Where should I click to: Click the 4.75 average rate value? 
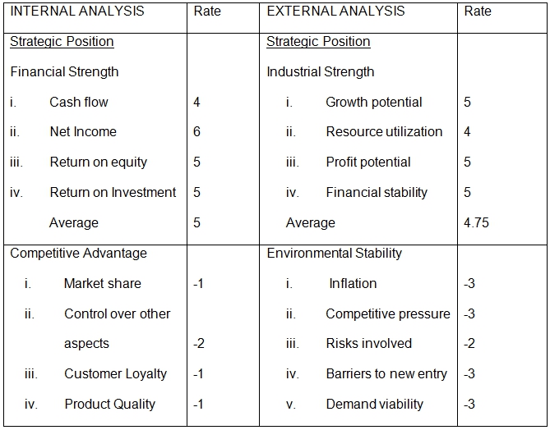pyautogui.click(x=476, y=223)
